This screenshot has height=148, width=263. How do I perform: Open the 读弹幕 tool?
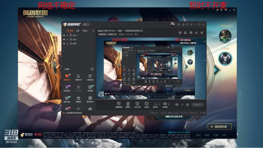click(90, 88)
